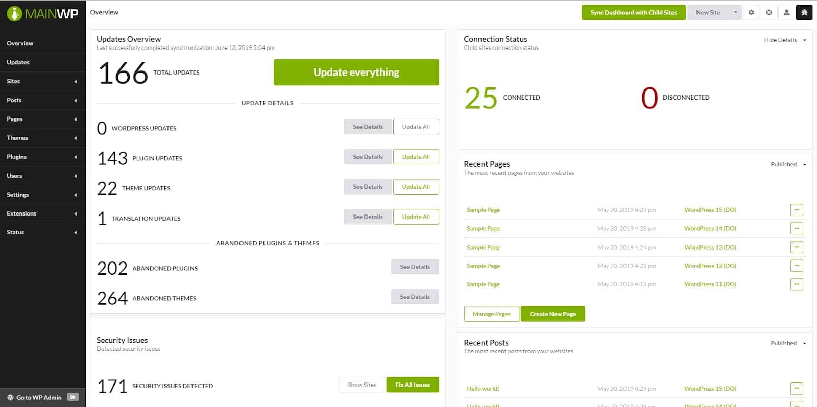Expand the Sites sidebar submenu
The width and height of the screenshot is (817, 407).
76,81
